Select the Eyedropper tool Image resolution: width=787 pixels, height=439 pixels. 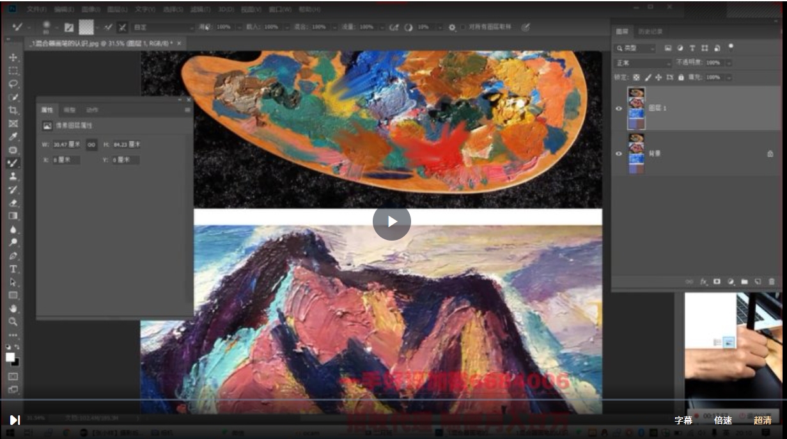point(13,136)
